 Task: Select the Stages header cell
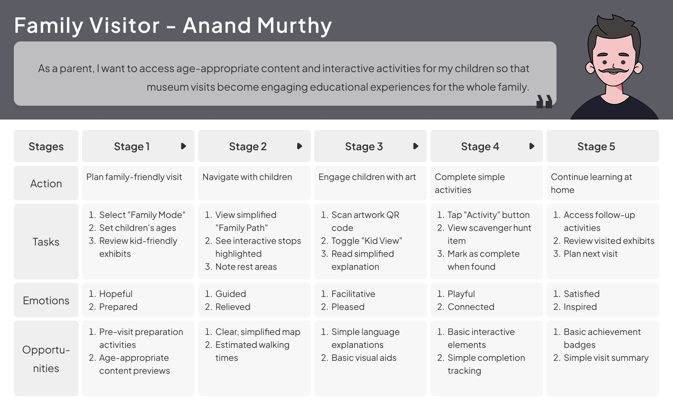46,146
